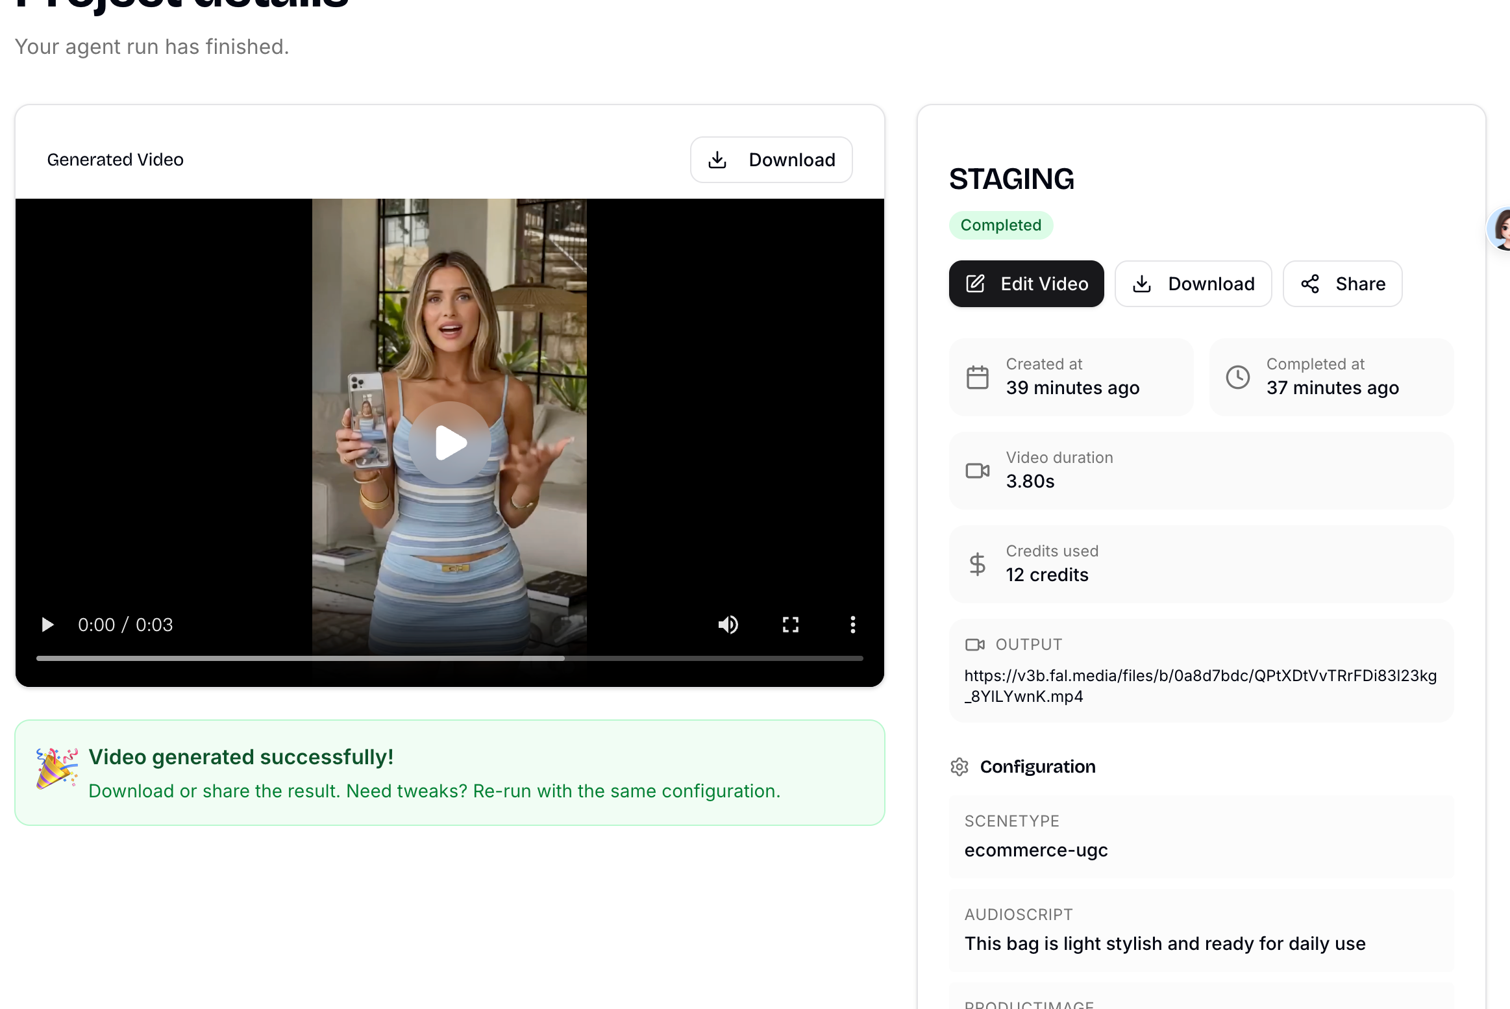Click the party popper success icon
This screenshot has width=1510, height=1009.
56,768
